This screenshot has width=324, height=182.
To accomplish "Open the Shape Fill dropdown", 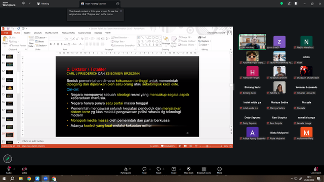I will [x=185, y=37].
